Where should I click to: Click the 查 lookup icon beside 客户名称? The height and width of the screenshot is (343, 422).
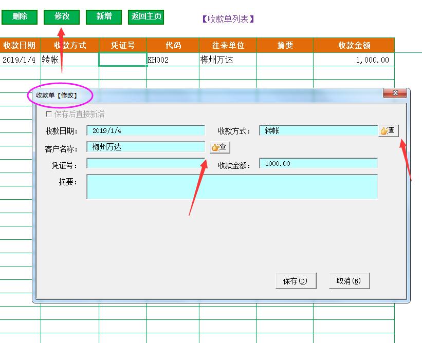click(219, 147)
